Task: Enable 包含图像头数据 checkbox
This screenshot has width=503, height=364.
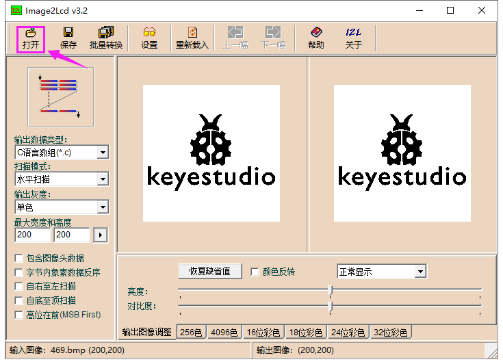Action: click(x=19, y=258)
